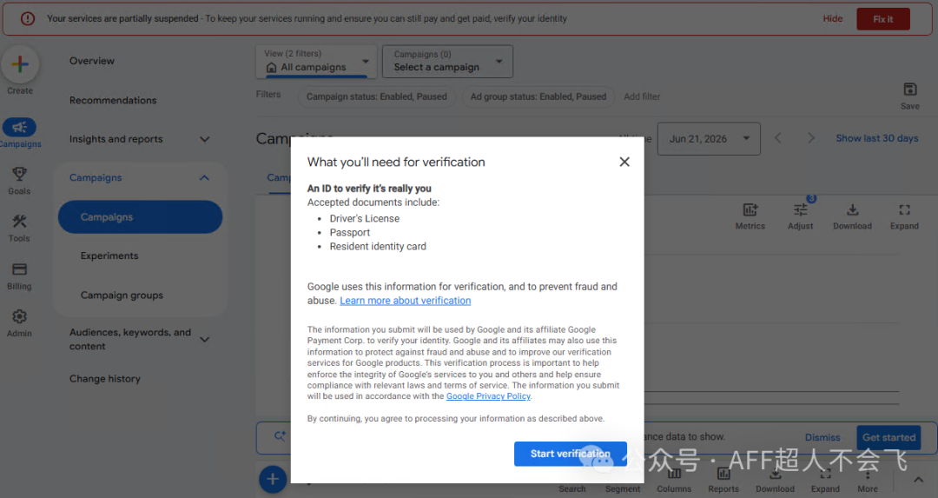Click the Dismiss link

pos(822,437)
